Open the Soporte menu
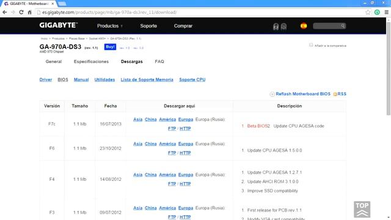The height and width of the screenshot is (220, 391). 148,26
